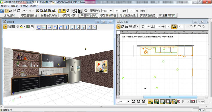Click the 學習新增傢俱 button

pyautogui.click(x=88, y=16)
